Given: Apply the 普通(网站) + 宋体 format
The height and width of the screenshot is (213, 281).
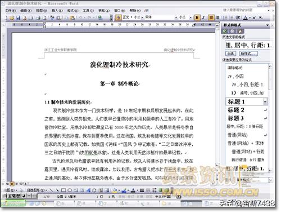Looking at the screenshot, I should point(246,143).
